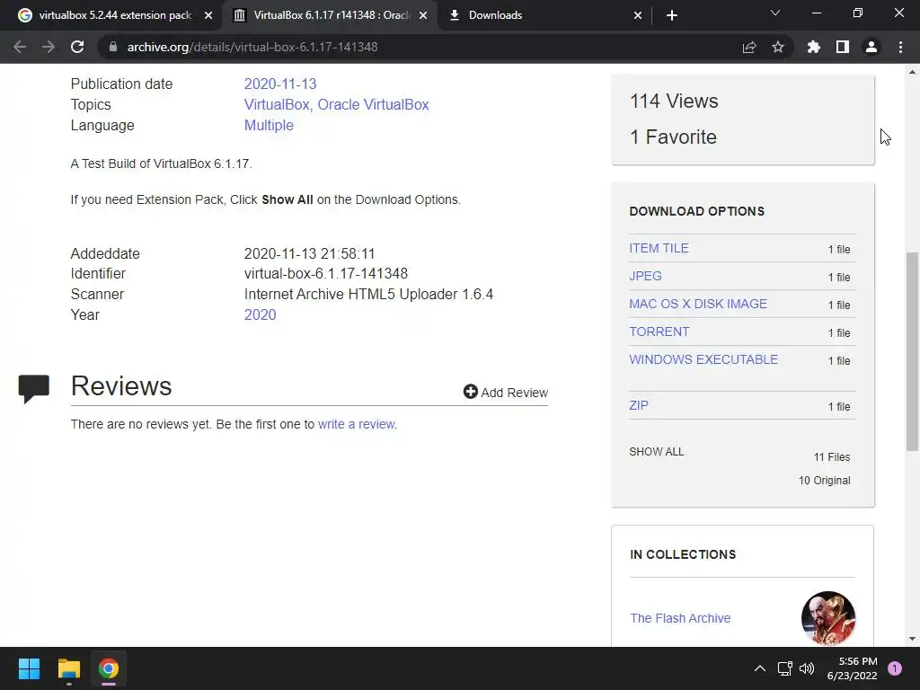
Task: Open the 2020 year link
Action: [x=260, y=314]
